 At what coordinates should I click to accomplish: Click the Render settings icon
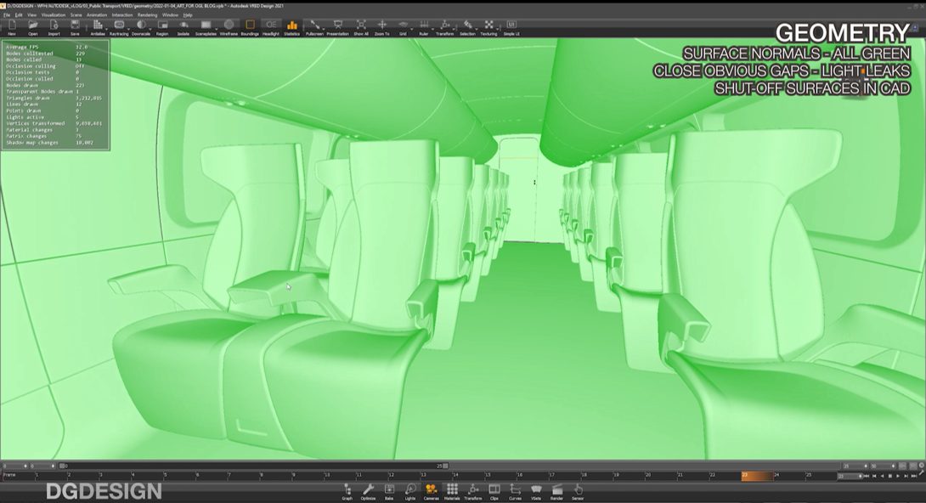point(556,490)
